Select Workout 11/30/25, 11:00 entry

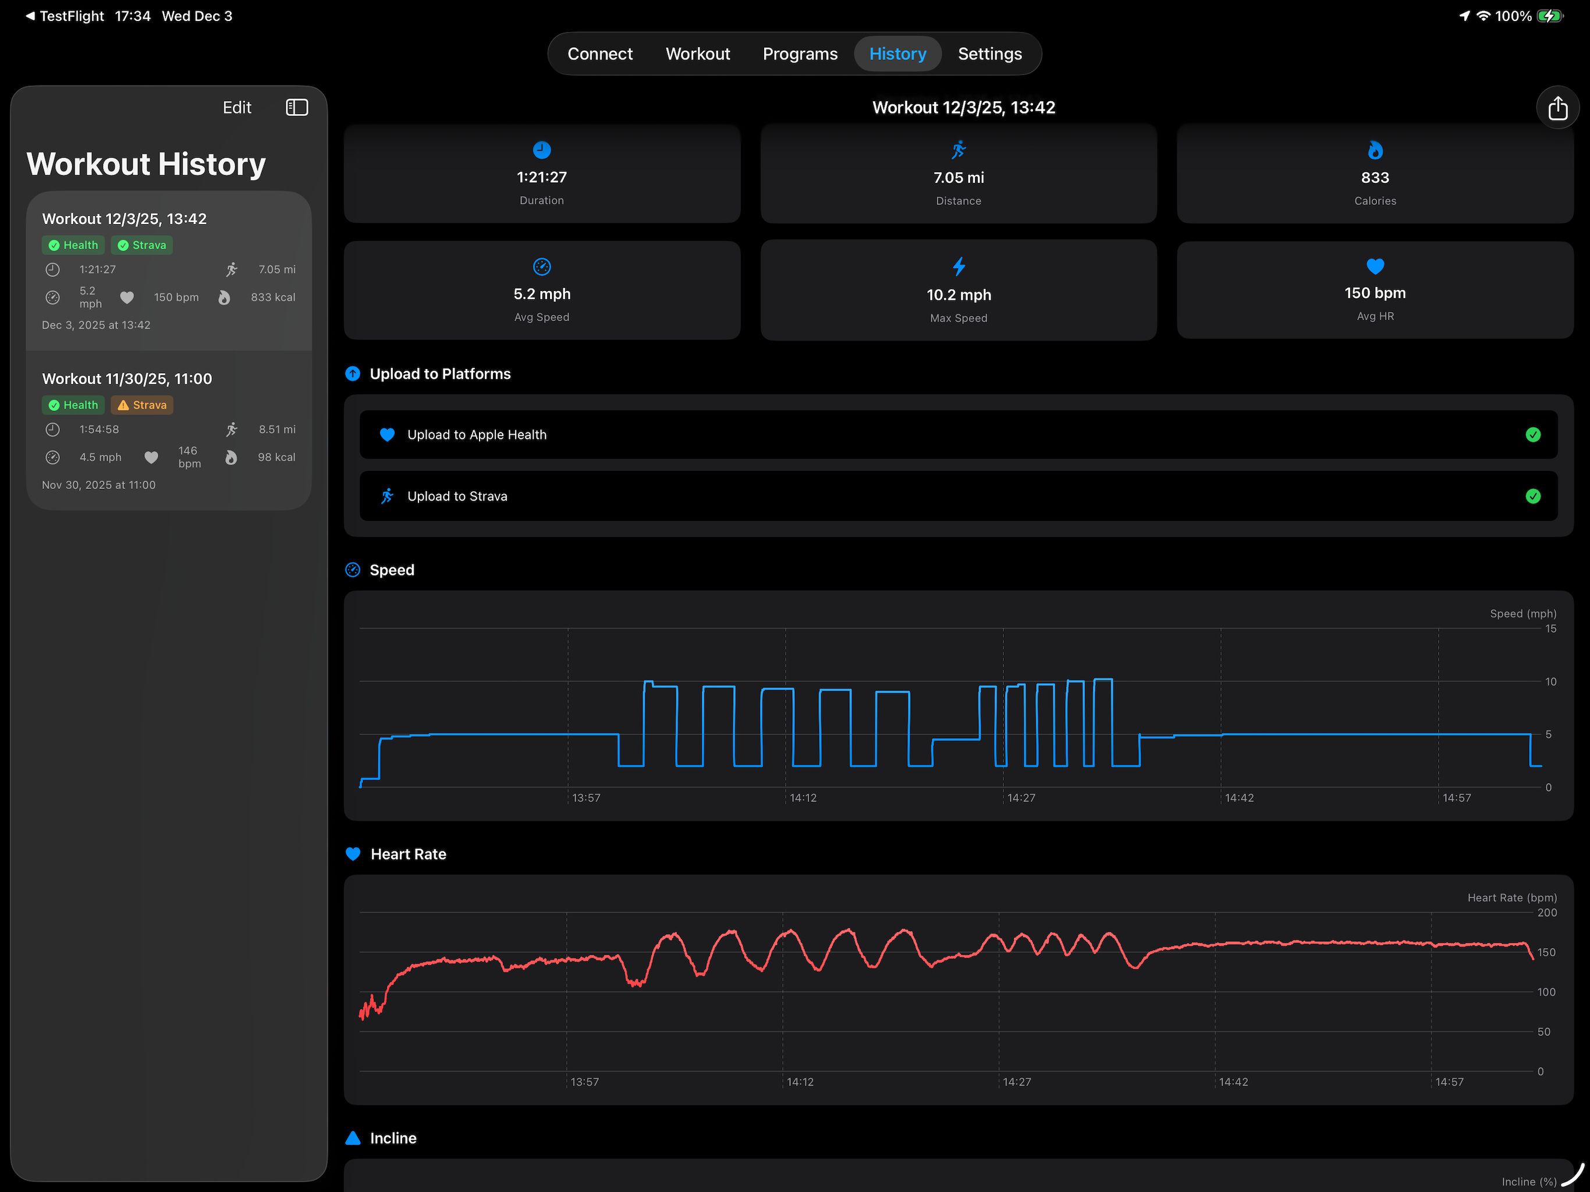click(x=169, y=431)
